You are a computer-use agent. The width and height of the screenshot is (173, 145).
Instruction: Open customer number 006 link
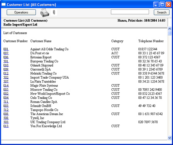tap(6, 57)
